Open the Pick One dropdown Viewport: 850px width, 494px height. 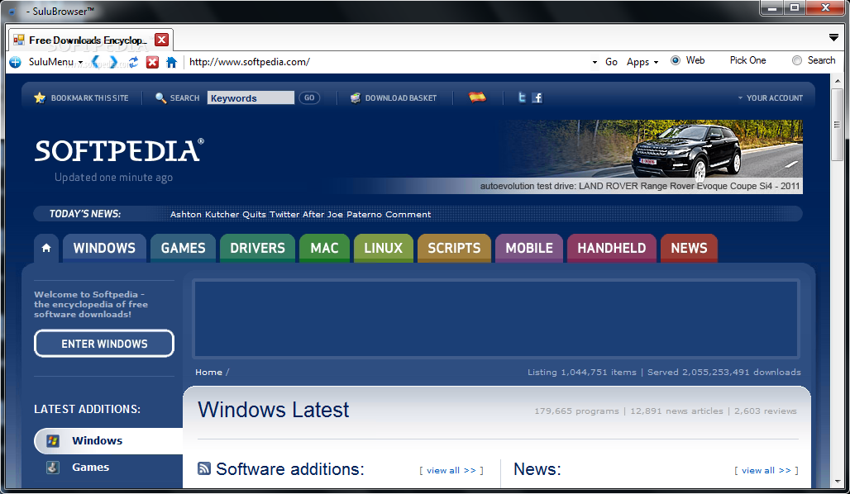pos(748,60)
